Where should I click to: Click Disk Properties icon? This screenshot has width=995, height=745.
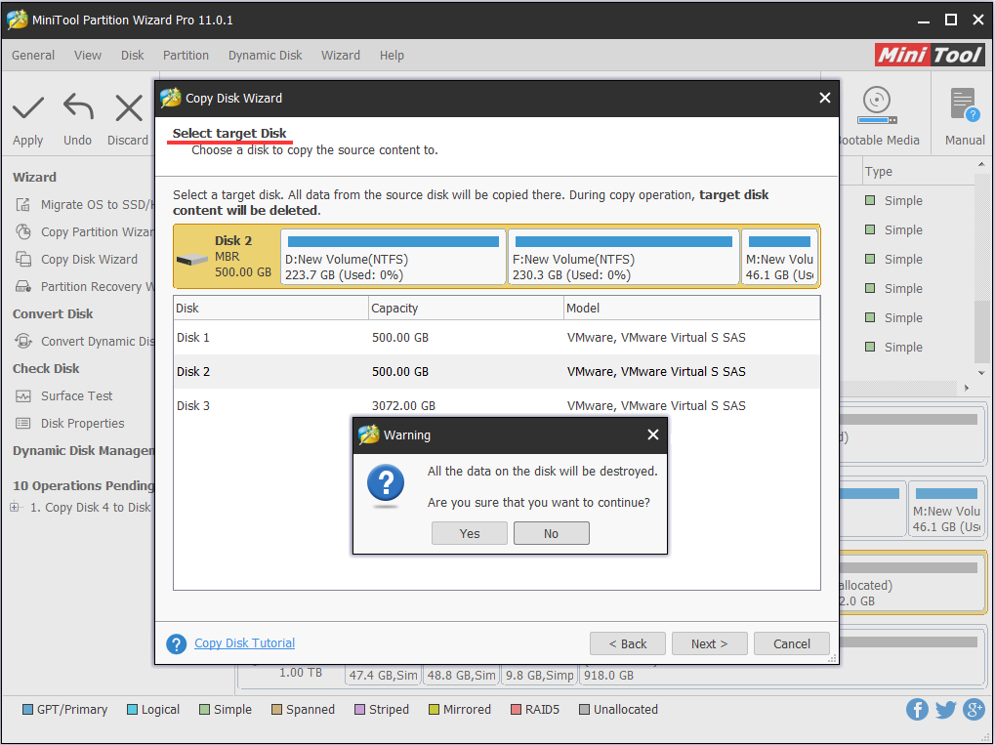(23, 423)
